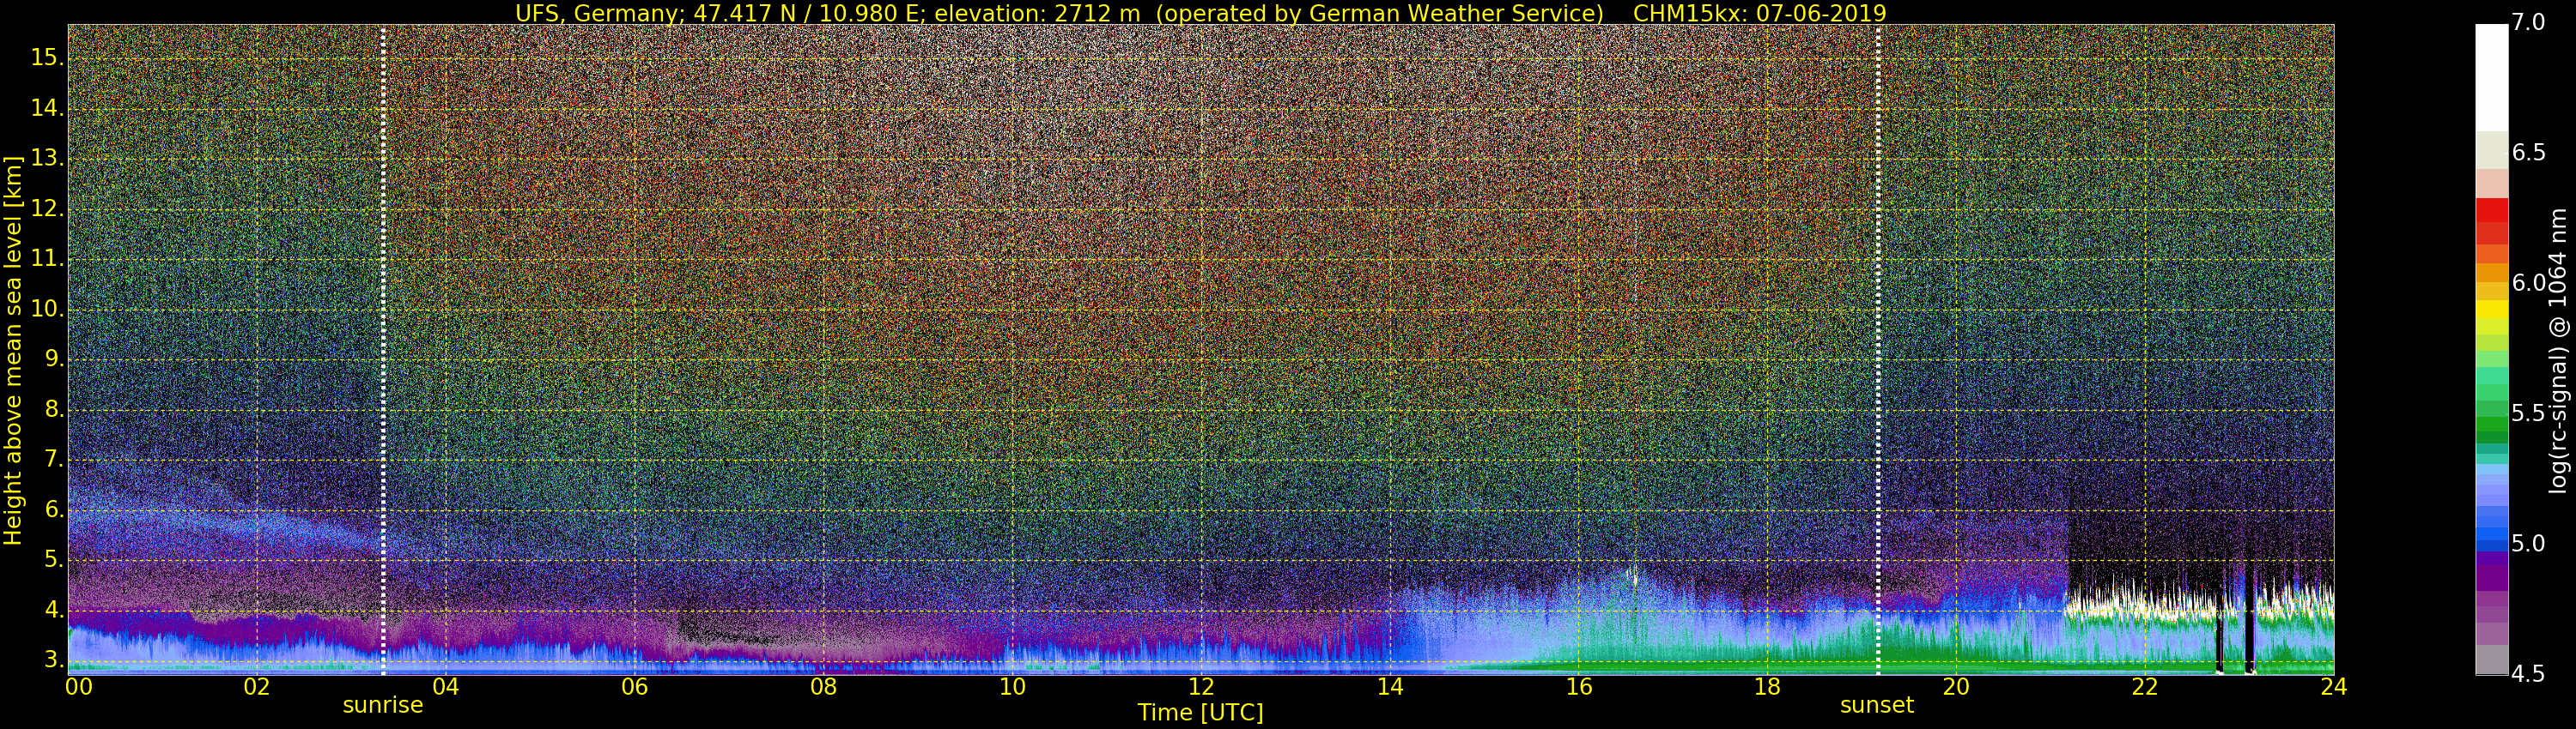This screenshot has width=2576, height=729.
Task: Click the time axis tick label '10'
Action: 1012,687
